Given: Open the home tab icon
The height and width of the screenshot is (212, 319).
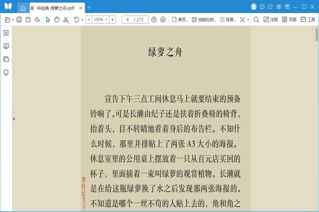Looking at the screenshot, I should [23, 8].
